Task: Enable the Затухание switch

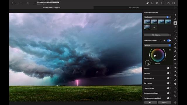Action: pyautogui.click(x=169, y=83)
